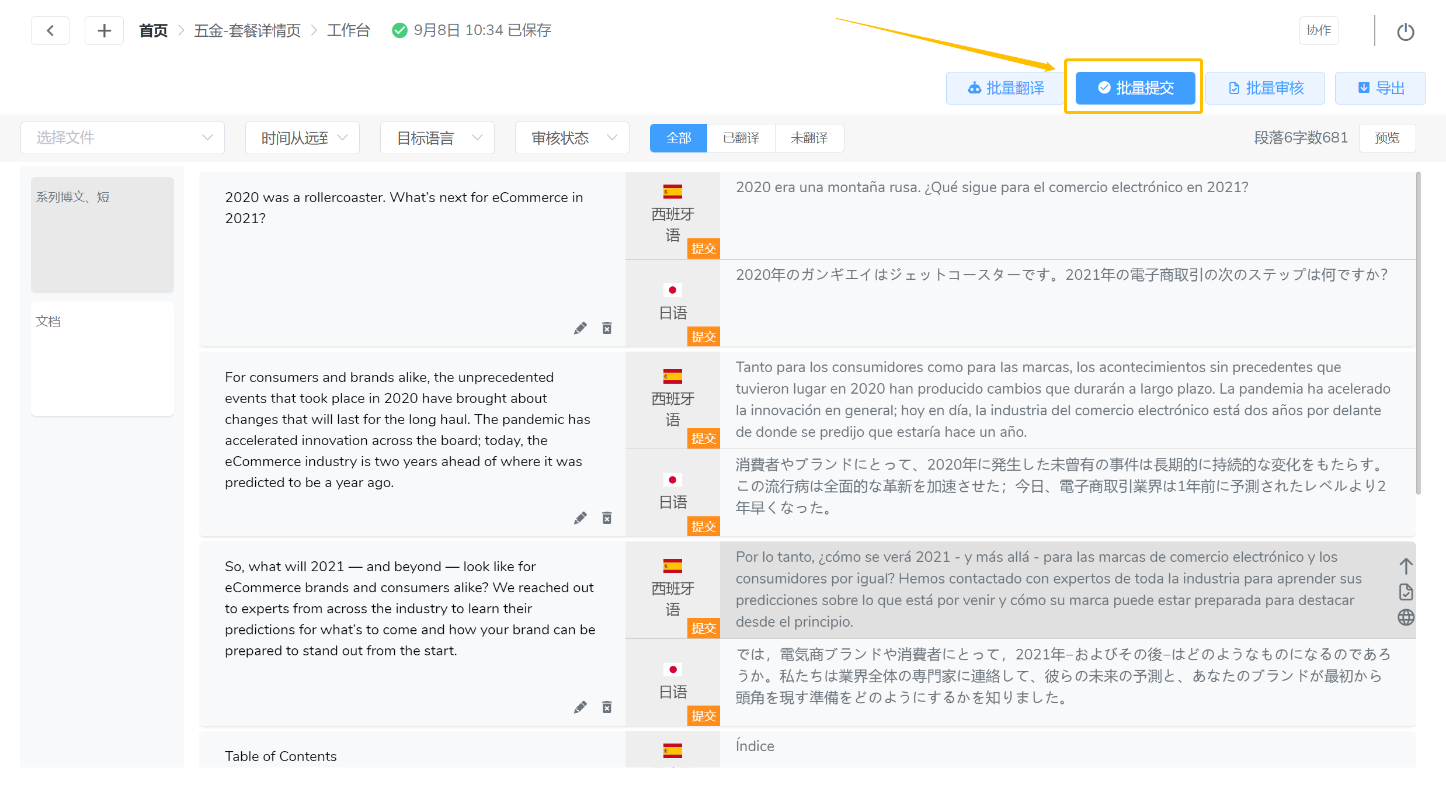Click the green saved checkmark status icon
This screenshot has height=785, width=1446.
click(x=399, y=30)
